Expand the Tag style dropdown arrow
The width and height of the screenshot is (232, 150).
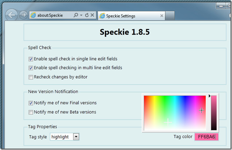coord(76,137)
